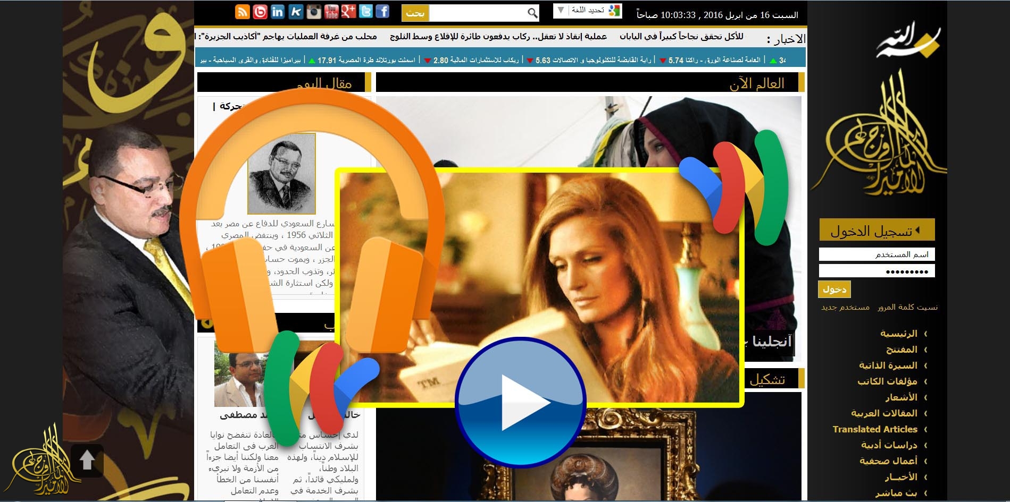
Task: Open نسيت كلمة المرور link
Action: coord(907,307)
